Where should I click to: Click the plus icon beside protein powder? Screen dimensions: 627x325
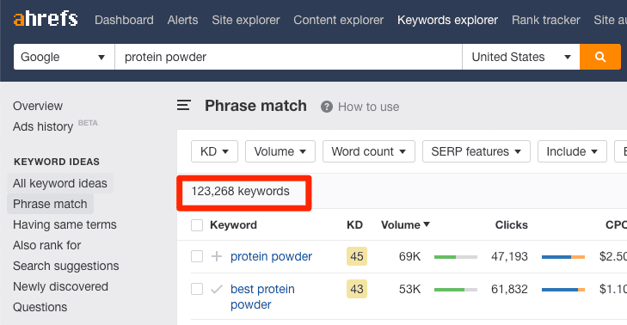point(217,256)
